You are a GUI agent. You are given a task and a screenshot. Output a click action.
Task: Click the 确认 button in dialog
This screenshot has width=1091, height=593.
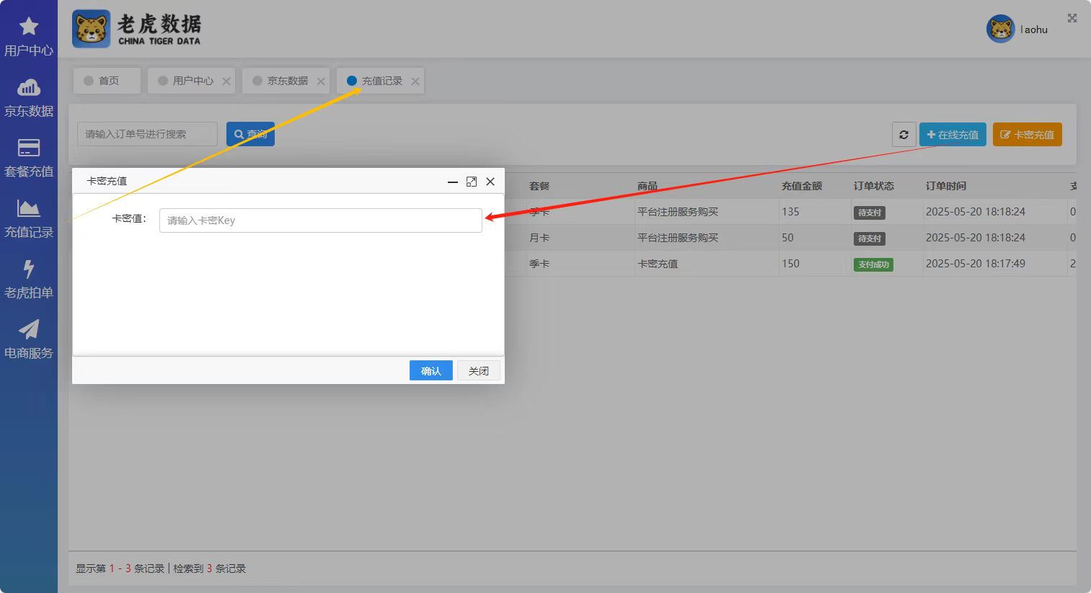(x=430, y=371)
